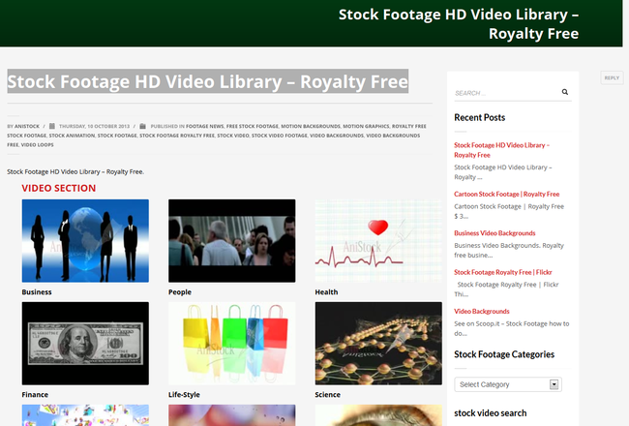Open the Video Backgrounds recent post
The height and width of the screenshot is (426, 629).
pos(482,311)
